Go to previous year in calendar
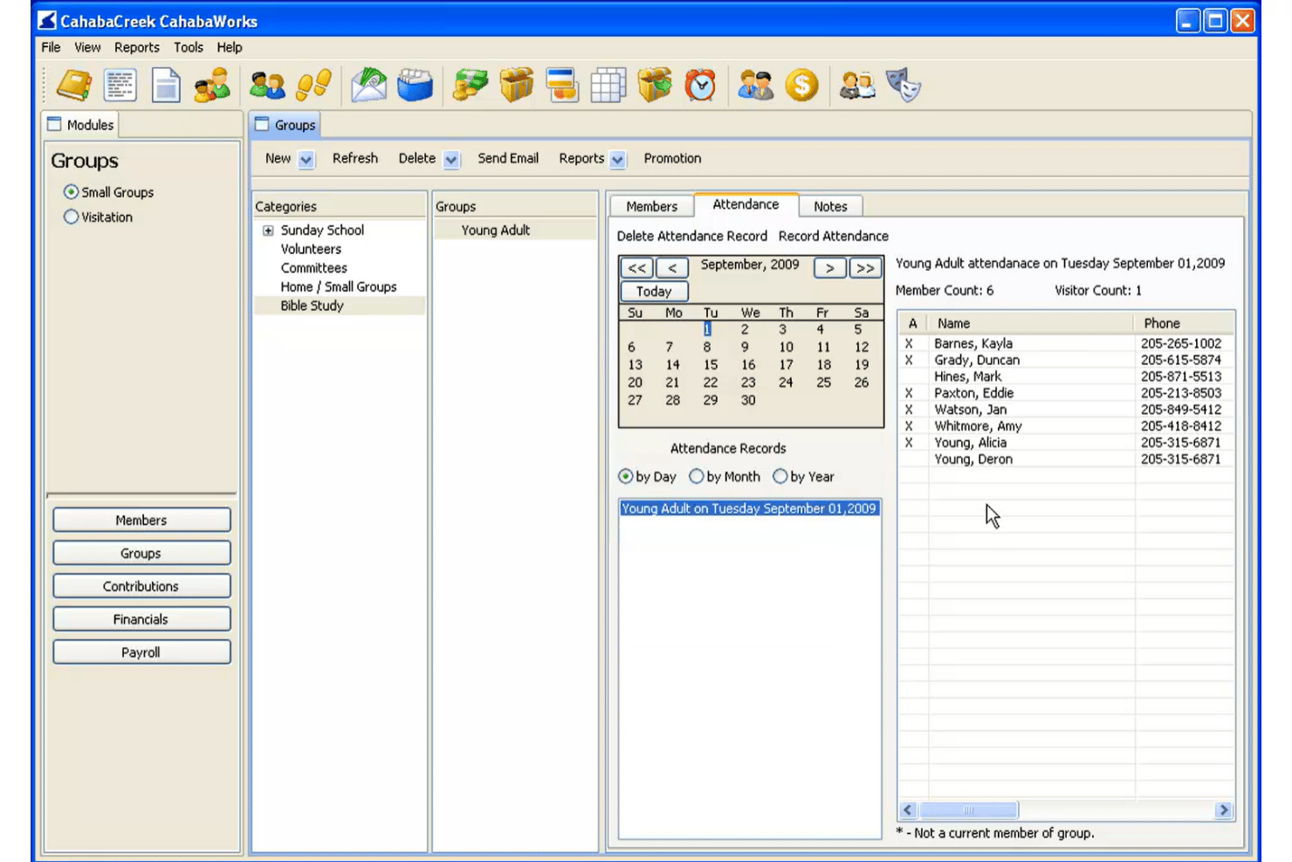 pyautogui.click(x=637, y=268)
